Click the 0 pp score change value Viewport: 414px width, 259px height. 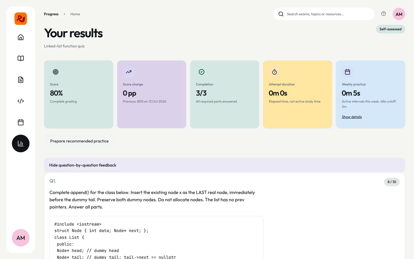coord(129,93)
